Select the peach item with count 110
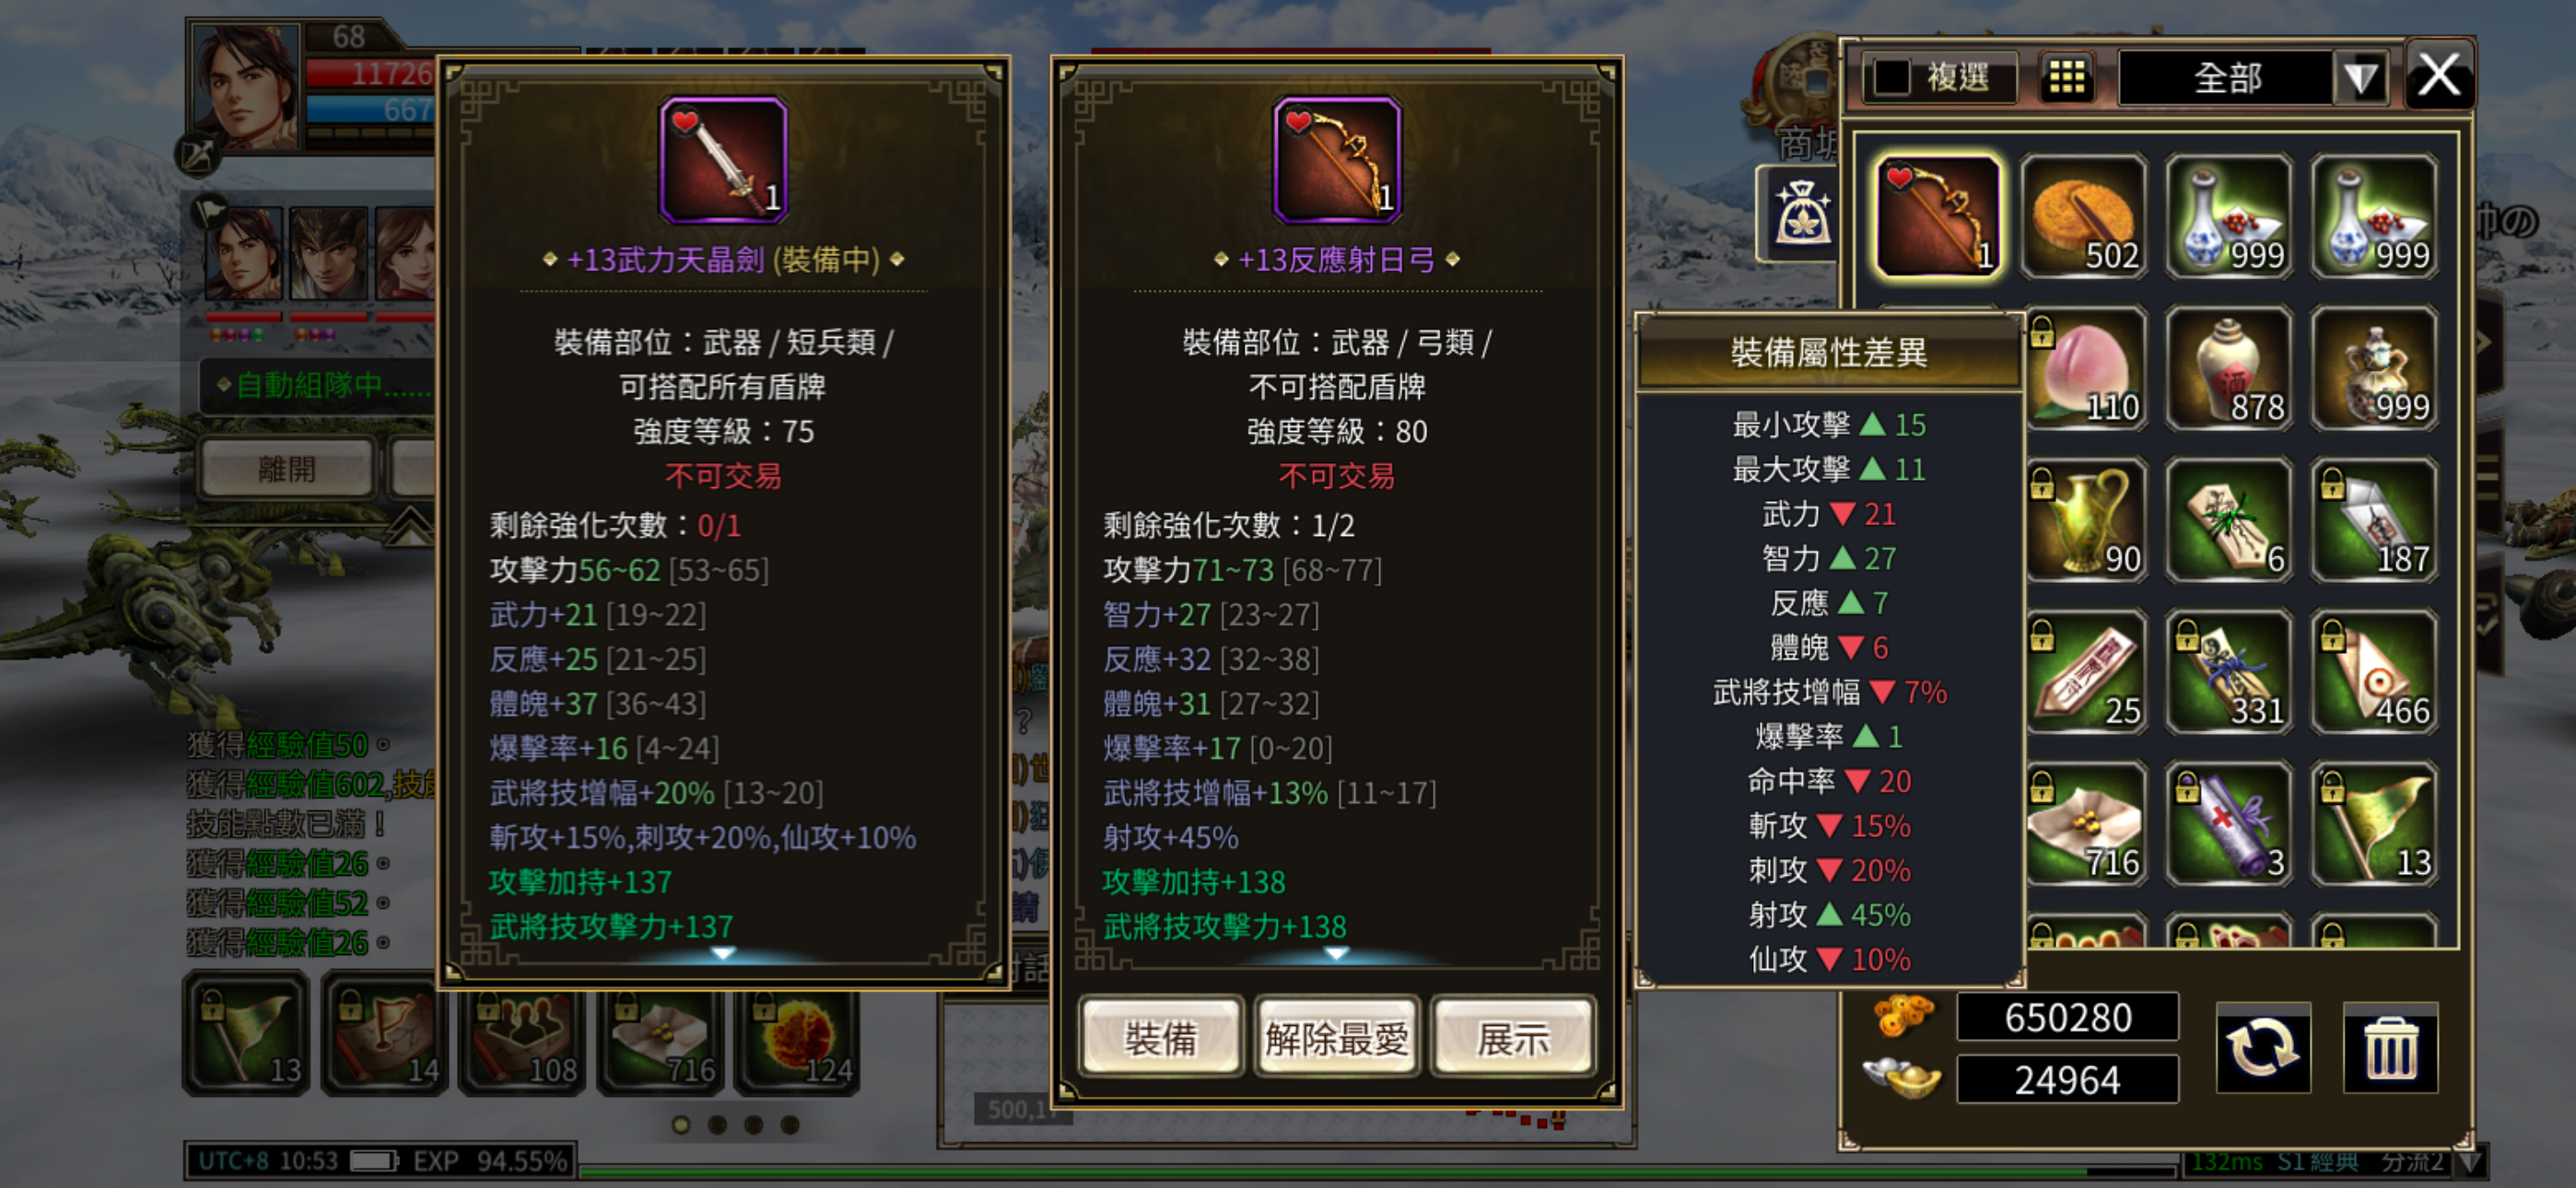This screenshot has width=2576, height=1188. point(2087,369)
